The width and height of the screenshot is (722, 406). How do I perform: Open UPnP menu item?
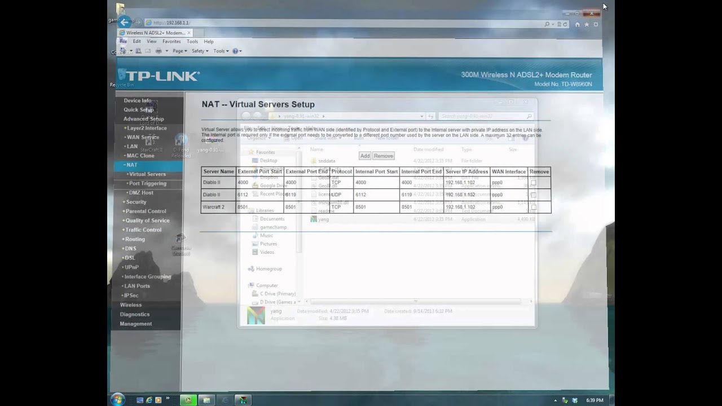131,267
